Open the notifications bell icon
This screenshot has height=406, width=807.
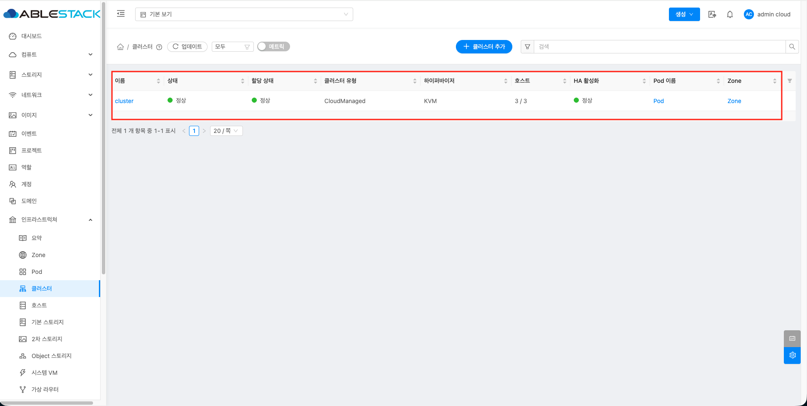point(730,14)
